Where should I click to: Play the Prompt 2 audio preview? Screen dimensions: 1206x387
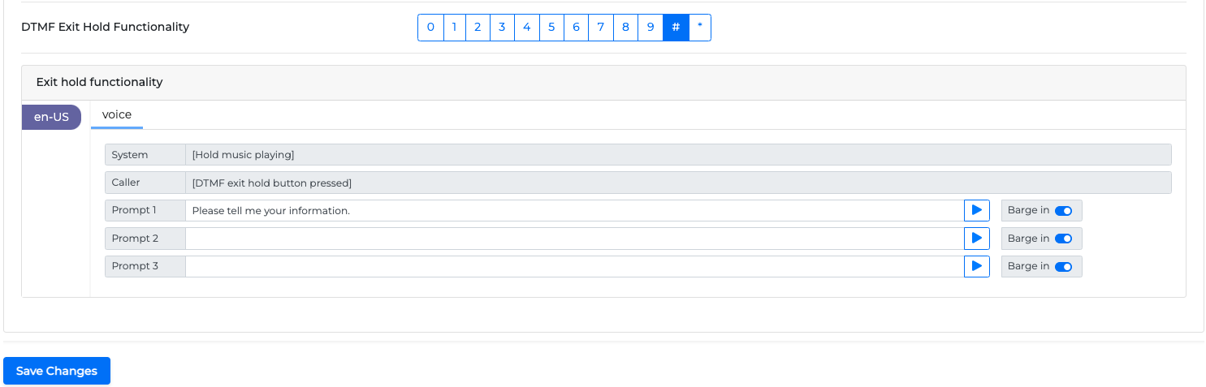coord(976,239)
